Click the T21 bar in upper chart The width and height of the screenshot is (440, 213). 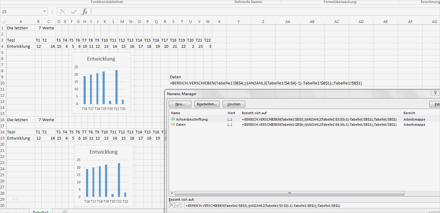point(116,87)
